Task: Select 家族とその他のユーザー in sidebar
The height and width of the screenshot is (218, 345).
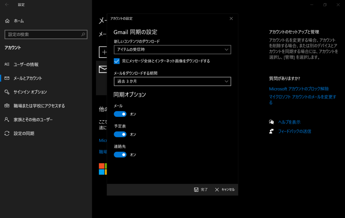Action: click(46, 120)
